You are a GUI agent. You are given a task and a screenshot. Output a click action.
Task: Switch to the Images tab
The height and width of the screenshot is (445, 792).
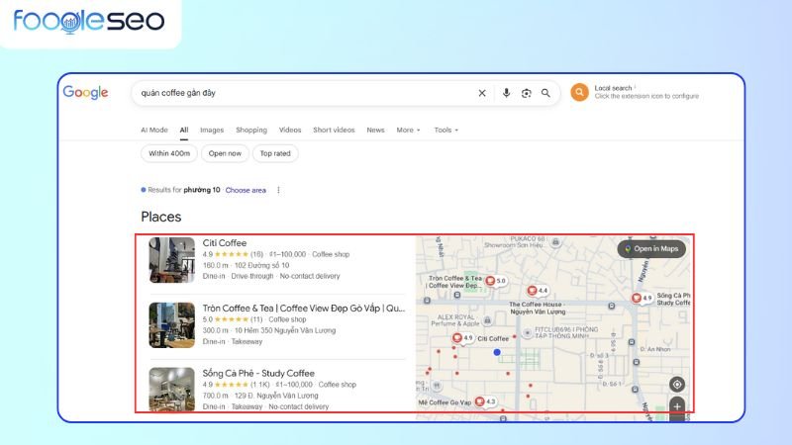coord(212,130)
